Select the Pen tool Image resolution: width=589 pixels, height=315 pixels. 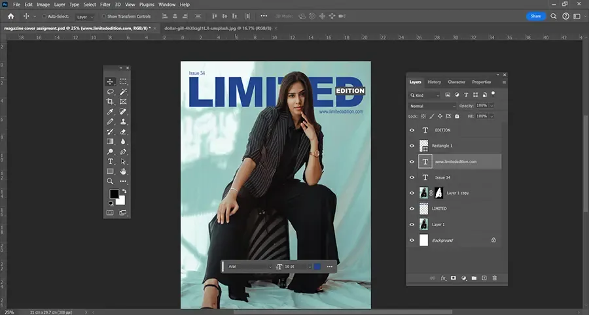(123, 152)
